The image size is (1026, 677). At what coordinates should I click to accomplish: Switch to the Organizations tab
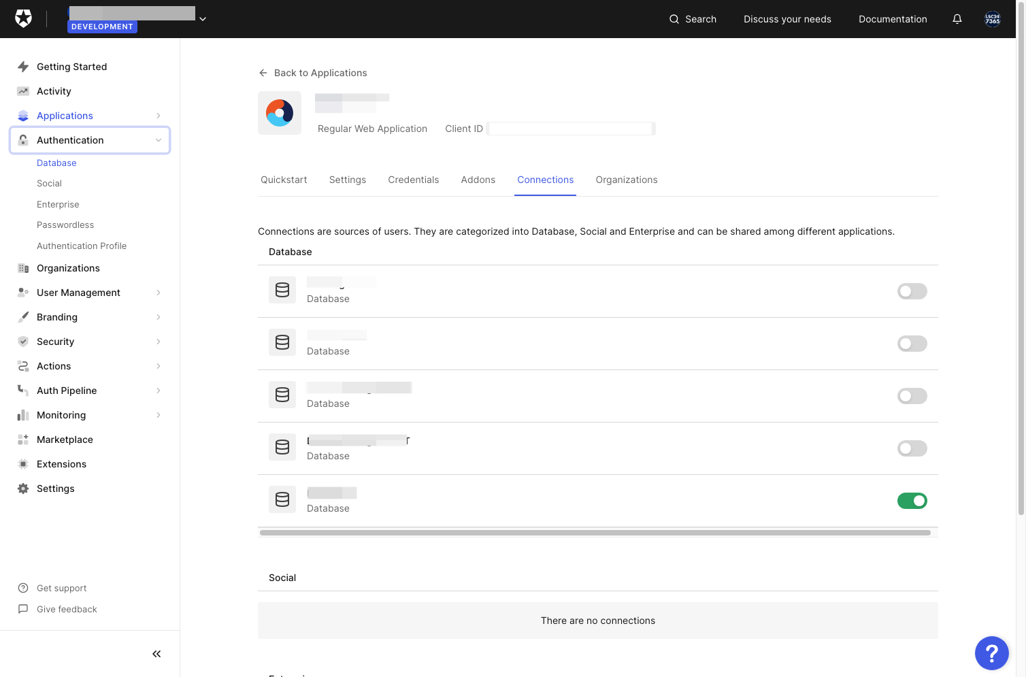point(627,180)
